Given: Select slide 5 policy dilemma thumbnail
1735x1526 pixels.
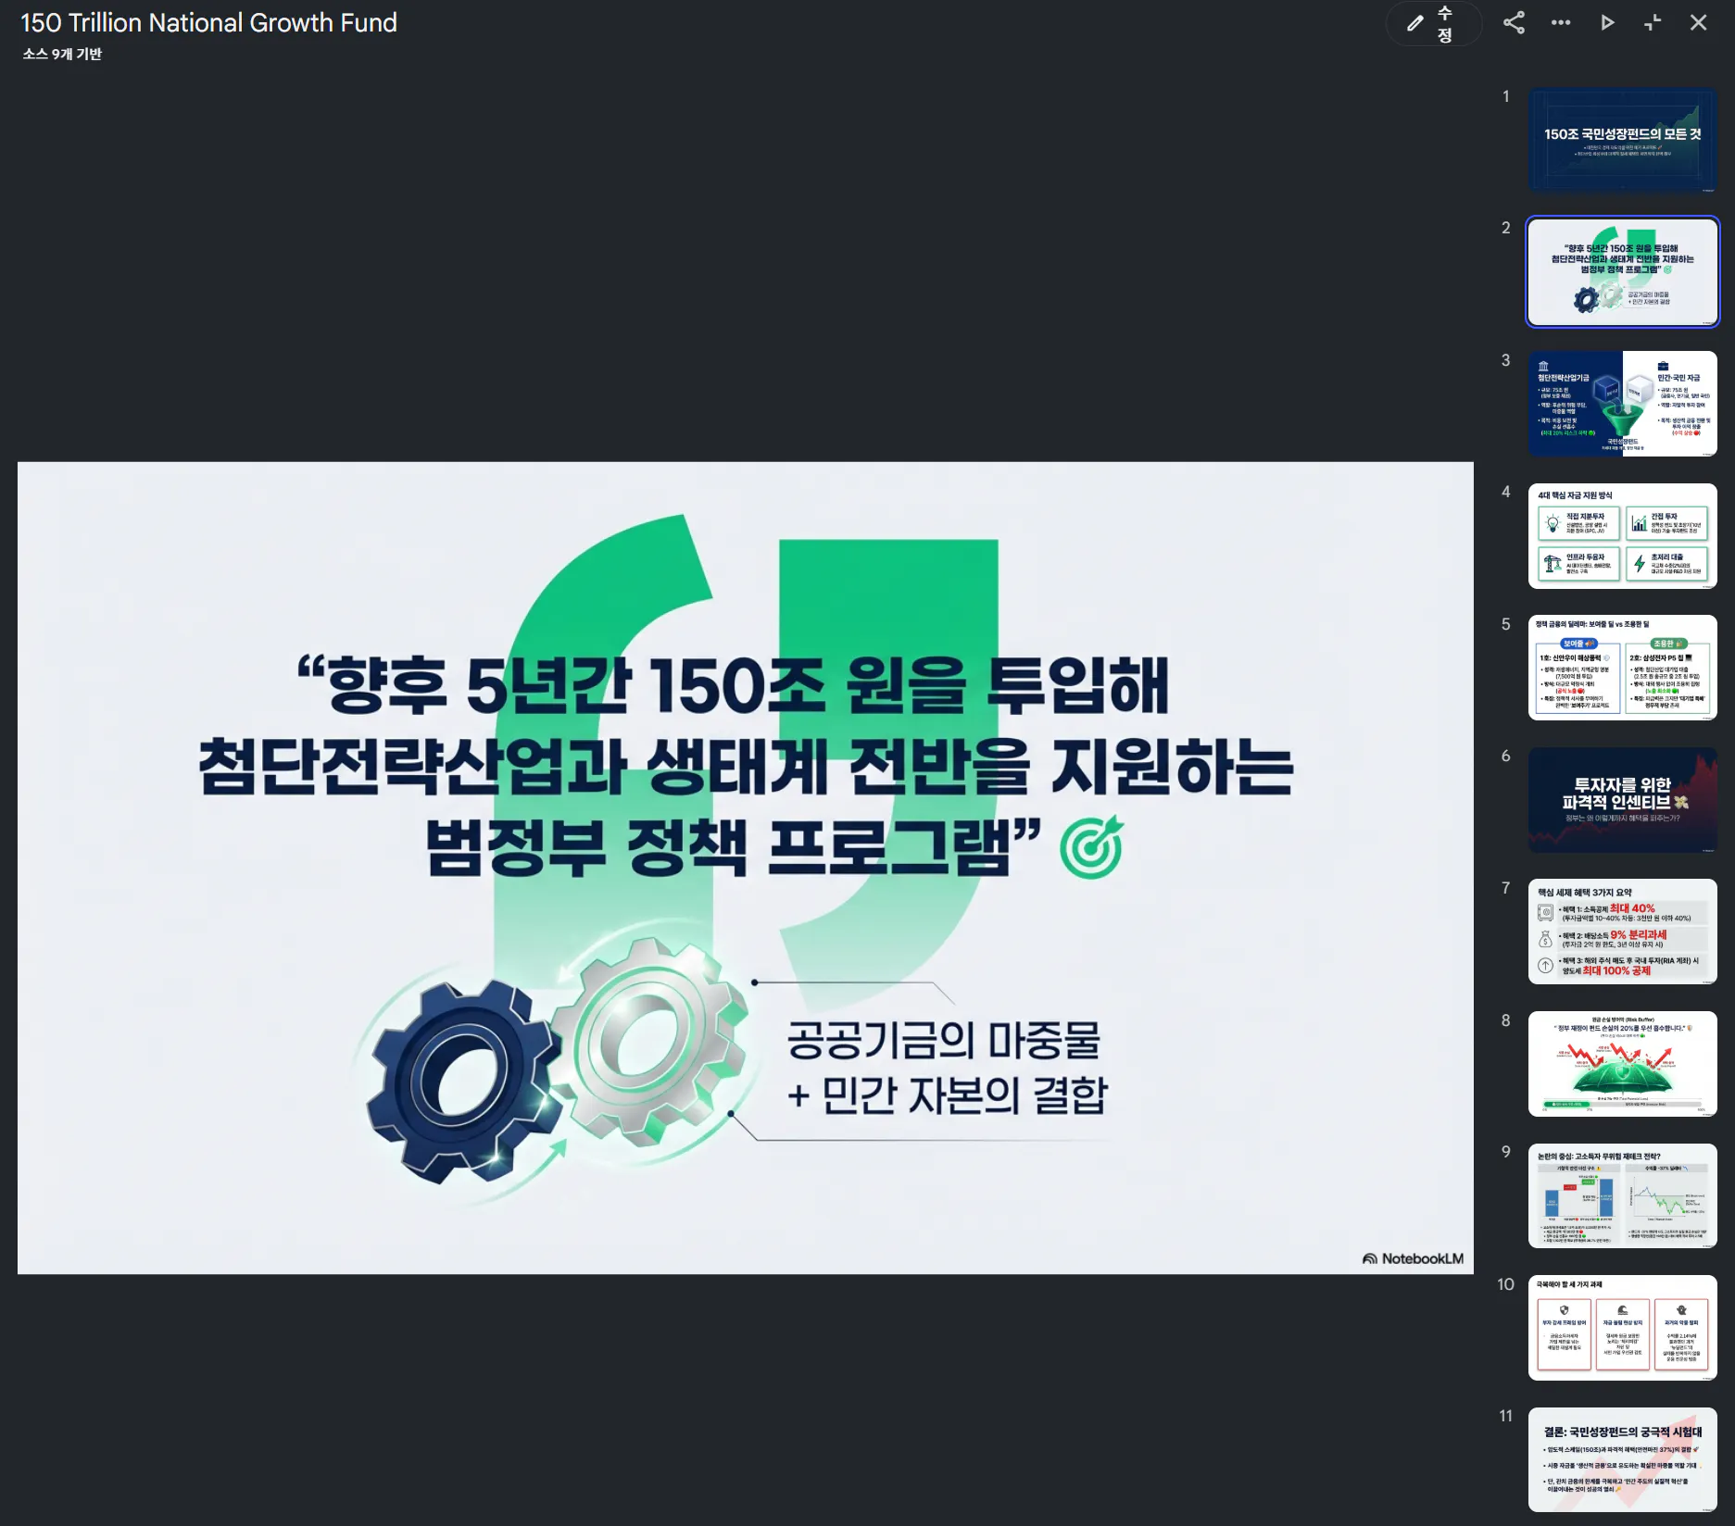Looking at the screenshot, I should coord(1622,667).
